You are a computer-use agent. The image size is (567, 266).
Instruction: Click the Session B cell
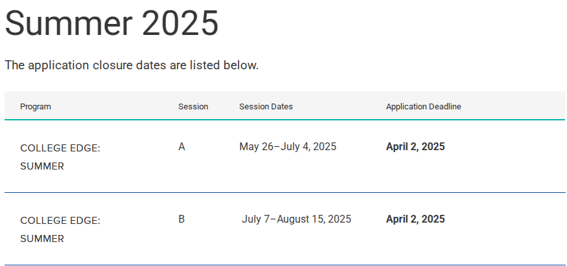(181, 219)
